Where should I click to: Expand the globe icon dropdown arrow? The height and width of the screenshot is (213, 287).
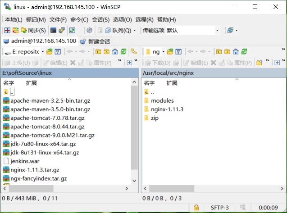point(237,30)
